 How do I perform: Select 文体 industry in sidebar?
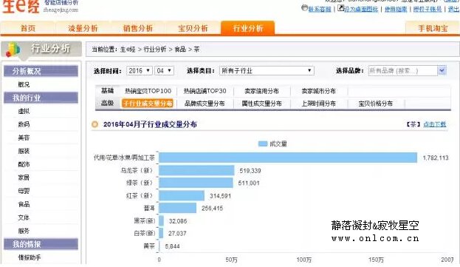tap(24, 217)
